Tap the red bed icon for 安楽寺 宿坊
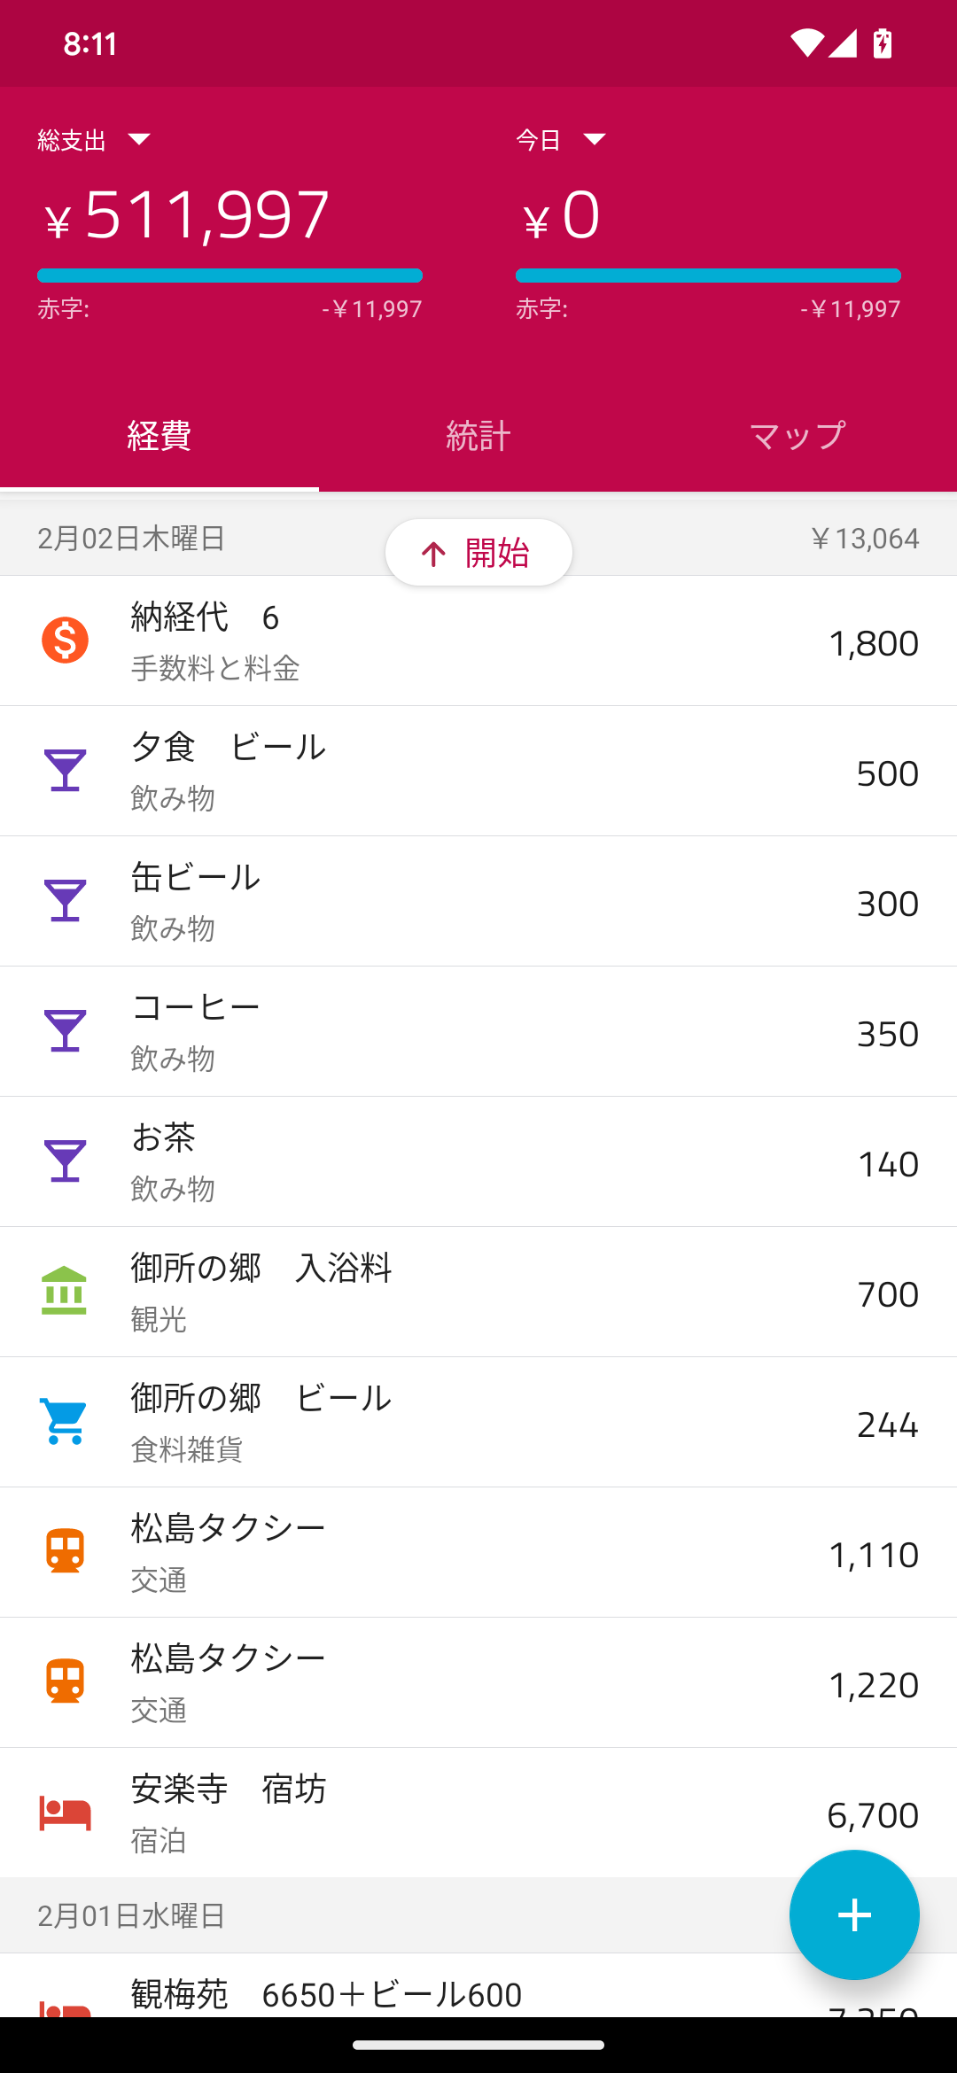957x2073 pixels. (x=65, y=1813)
